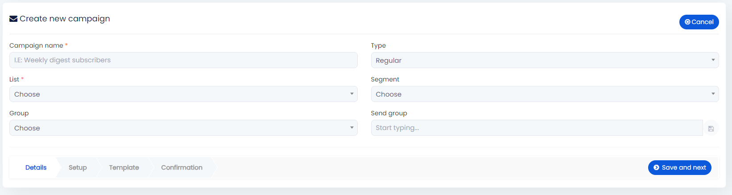Select the Confirmation step tab
The width and height of the screenshot is (732, 195).
point(182,167)
